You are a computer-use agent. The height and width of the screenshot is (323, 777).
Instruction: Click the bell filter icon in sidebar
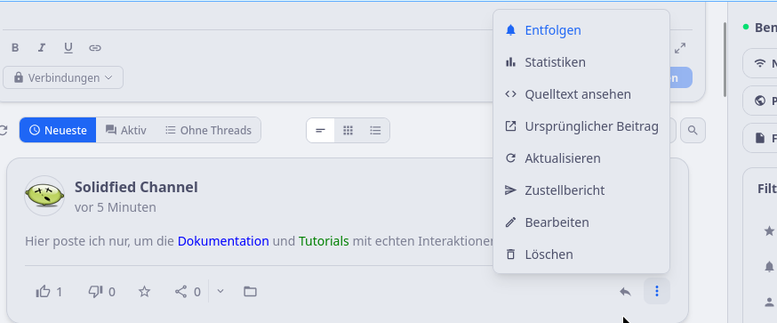click(x=769, y=267)
